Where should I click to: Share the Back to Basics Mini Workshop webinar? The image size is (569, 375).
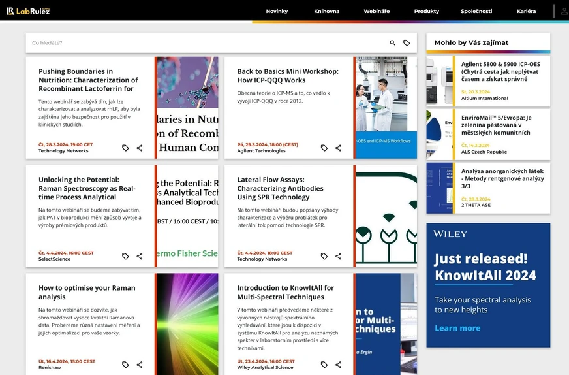(x=338, y=148)
